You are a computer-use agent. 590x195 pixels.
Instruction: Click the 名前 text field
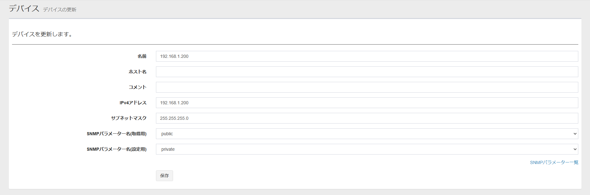pos(367,56)
